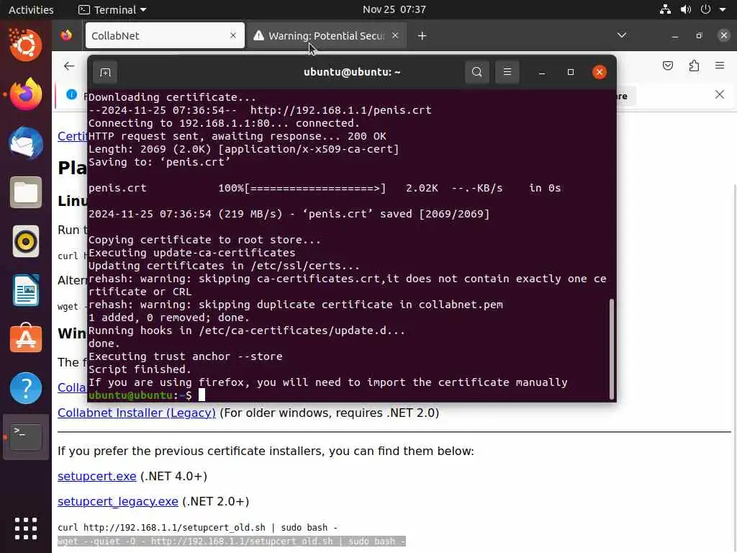Download the setupcert.exe link
The image size is (737, 553).
click(97, 477)
